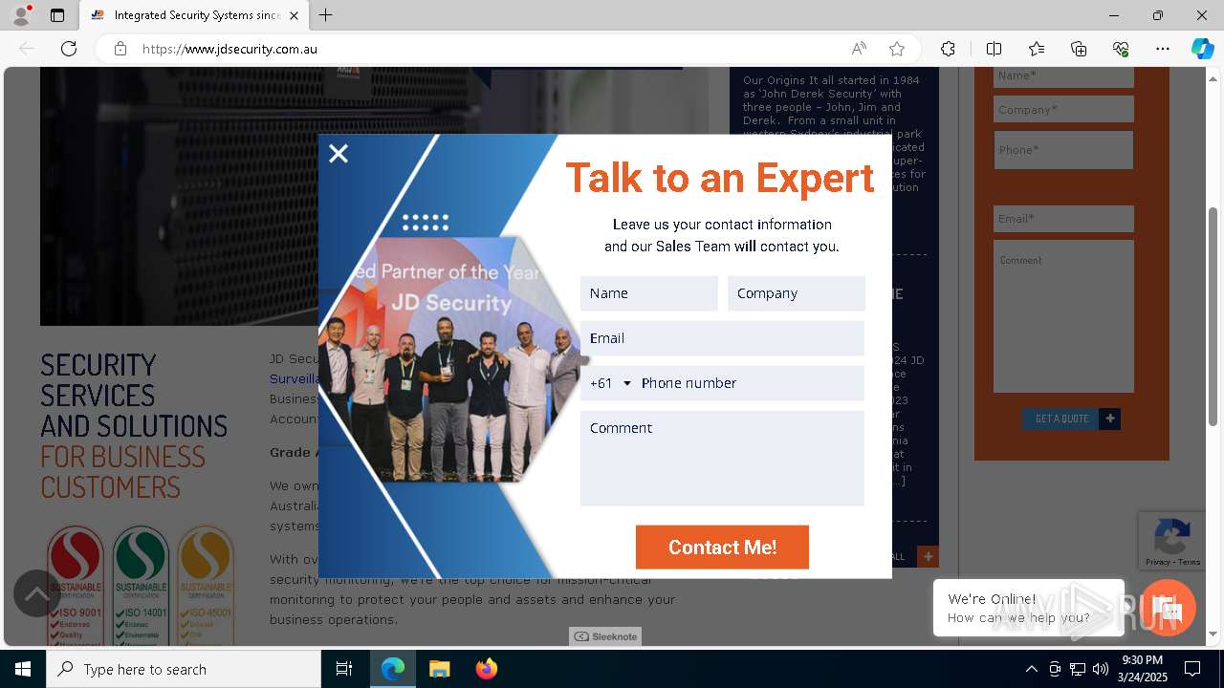This screenshot has width=1224, height=688.
Task: Click the ISO 14001 certification badge
Action: [x=141, y=585]
